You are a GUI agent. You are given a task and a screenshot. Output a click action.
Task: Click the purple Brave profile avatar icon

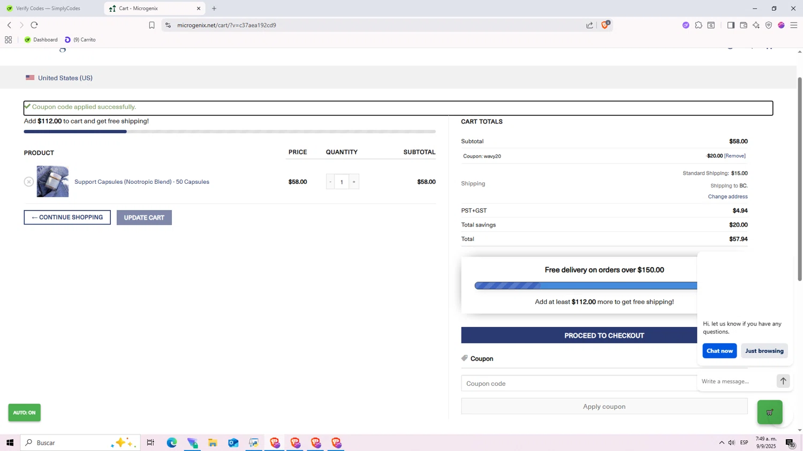[x=781, y=25]
